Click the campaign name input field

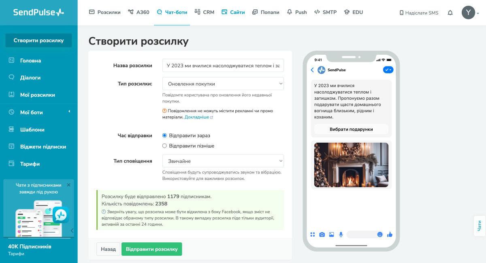pos(223,65)
